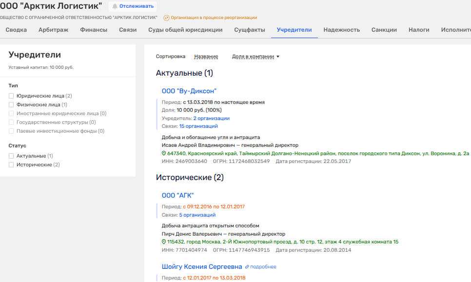Toggle the Физические лица checkbox
Viewport: 471px width, 282px height.
pos(11,105)
